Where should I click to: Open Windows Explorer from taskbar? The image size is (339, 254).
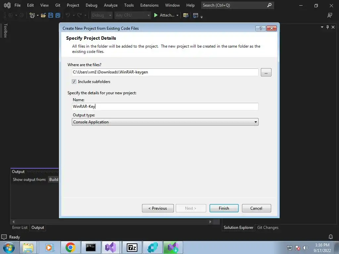pyautogui.click(x=28, y=247)
